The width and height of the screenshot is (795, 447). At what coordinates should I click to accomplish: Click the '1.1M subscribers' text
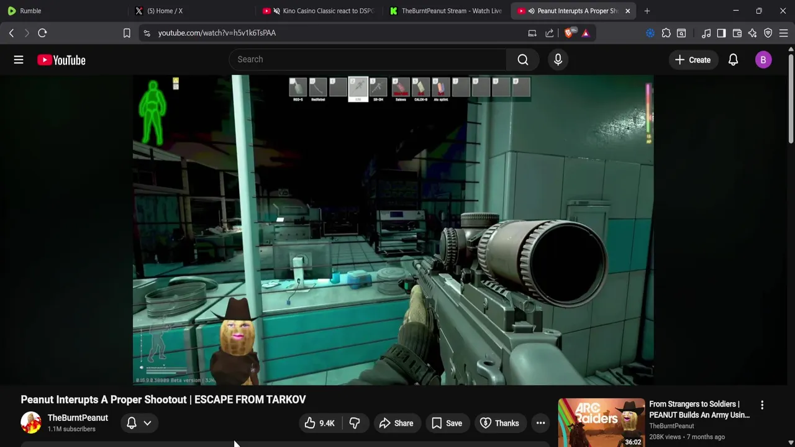71,429
